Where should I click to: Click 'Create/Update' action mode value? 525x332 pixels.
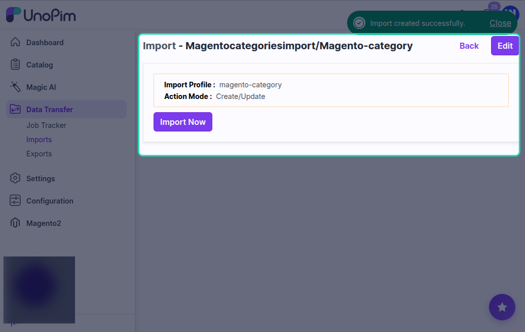(x=240, y=96)
